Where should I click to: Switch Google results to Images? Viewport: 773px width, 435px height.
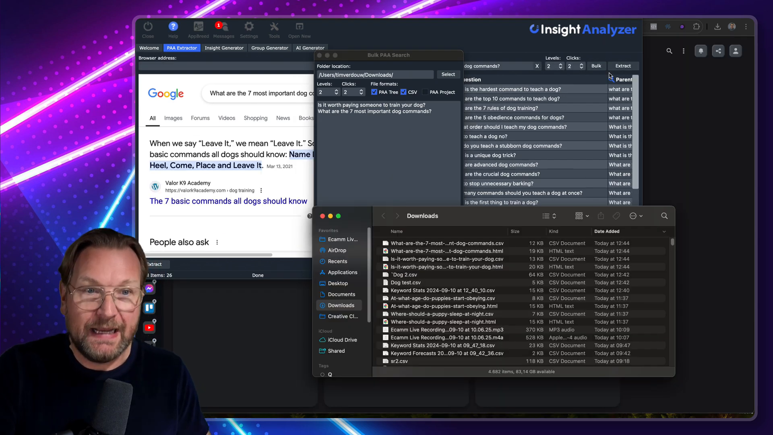pos(173,118)
